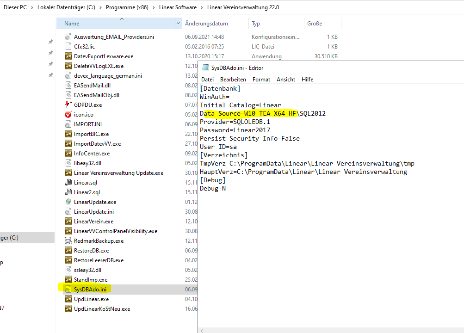Expand the breadcrumb chevron after Lokaler Datenträger (C:)
This screenshot has width=464, height=333.
(x=100, y=7)
